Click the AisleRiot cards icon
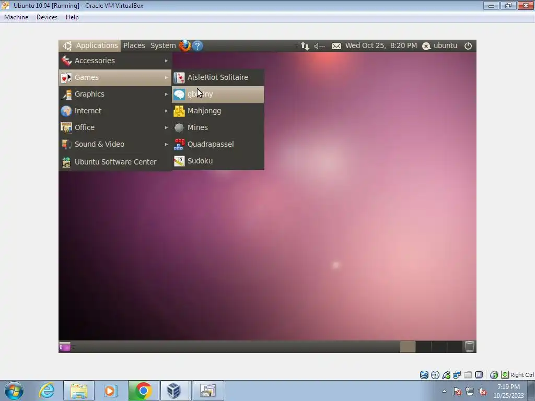Image resolution: width=535 pixels, height=401 pixels. point(179,78)
